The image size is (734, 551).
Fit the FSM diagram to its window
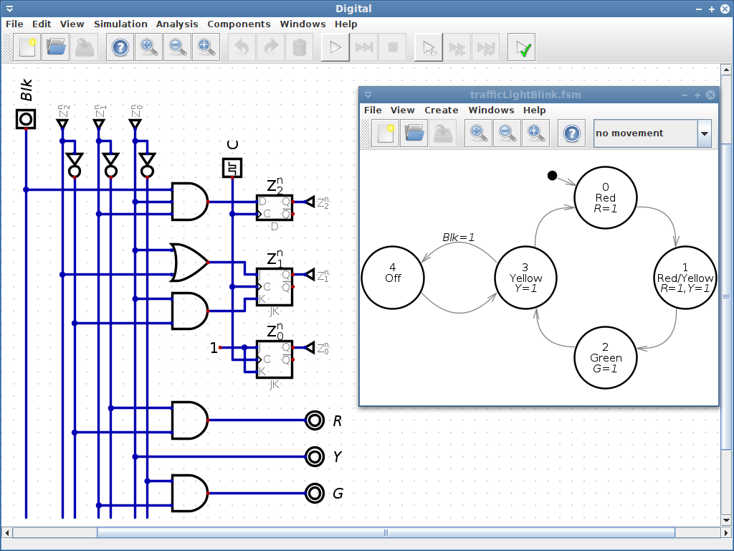coord(535,133)
